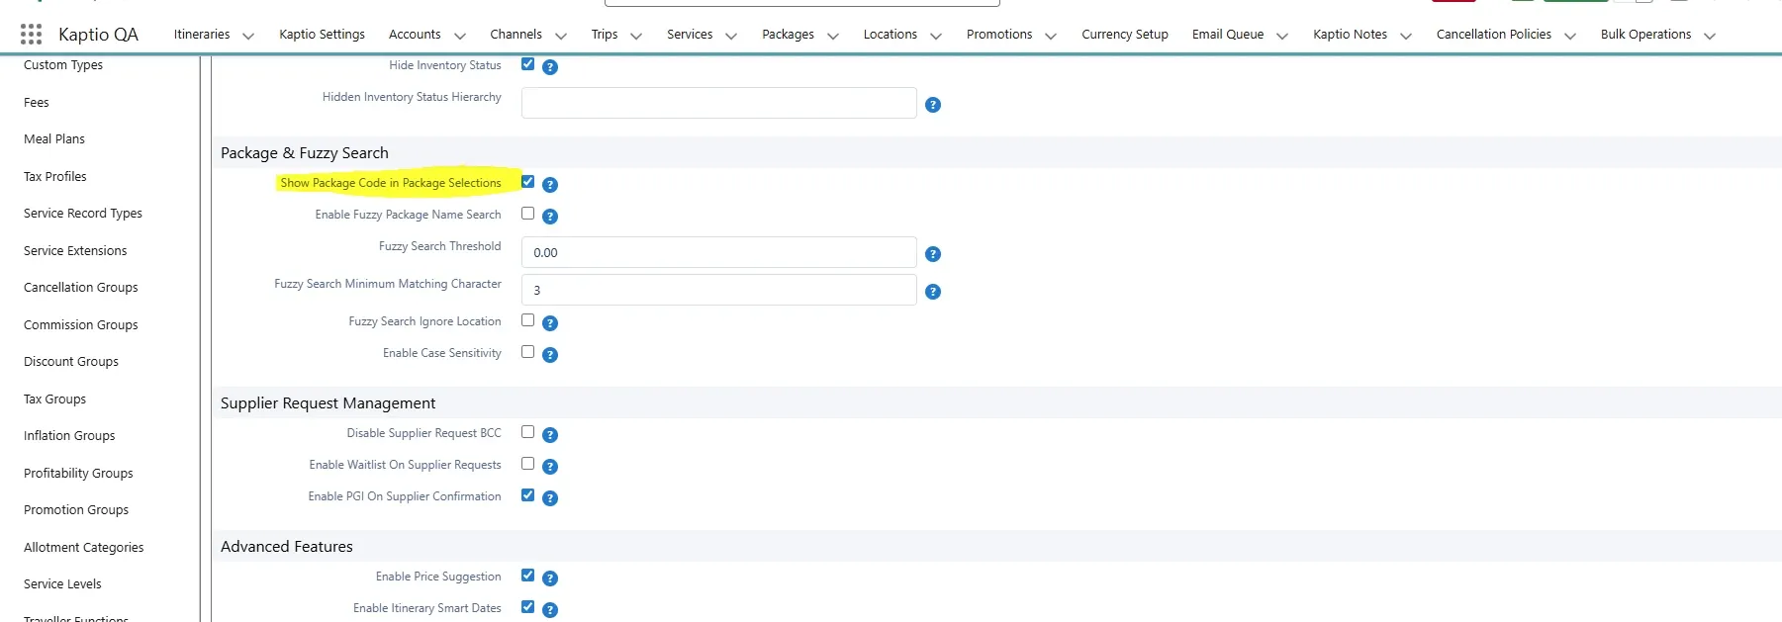This screenshot has width=1782, height=622.
Task: Click help icon for Hidden Inventory Status Hierarchy
Action: click(x=932, y=105)
